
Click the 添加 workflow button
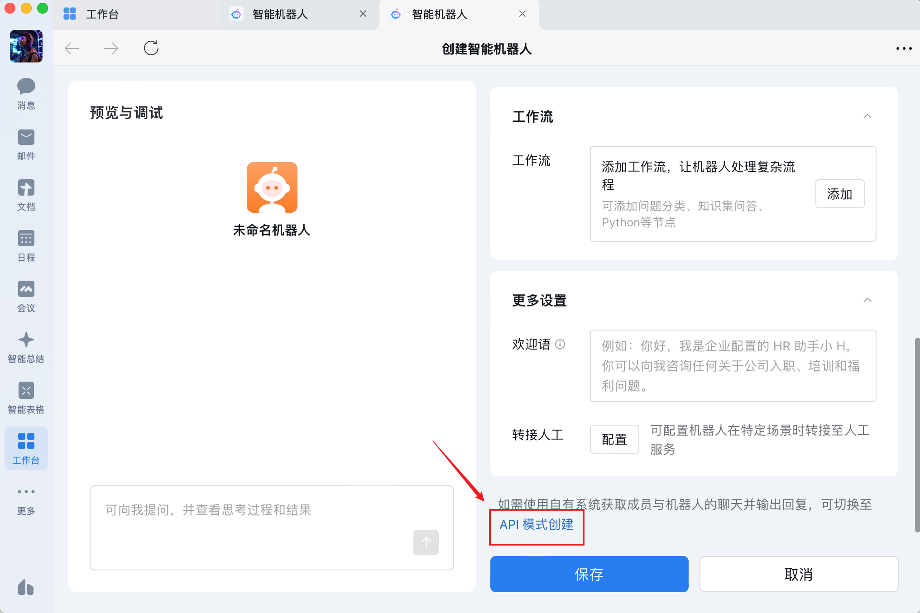tap(839, 194)
